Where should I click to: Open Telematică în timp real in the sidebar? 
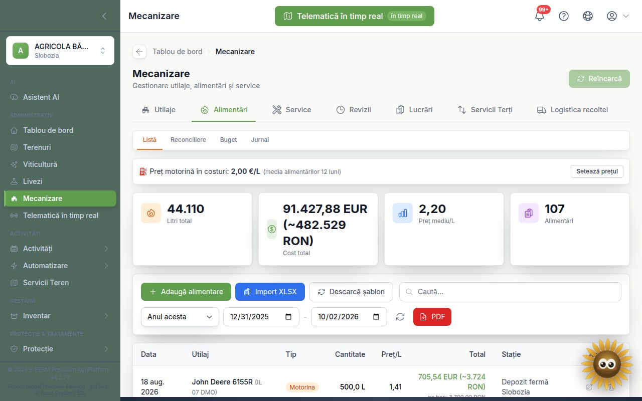tap(60, 216)
